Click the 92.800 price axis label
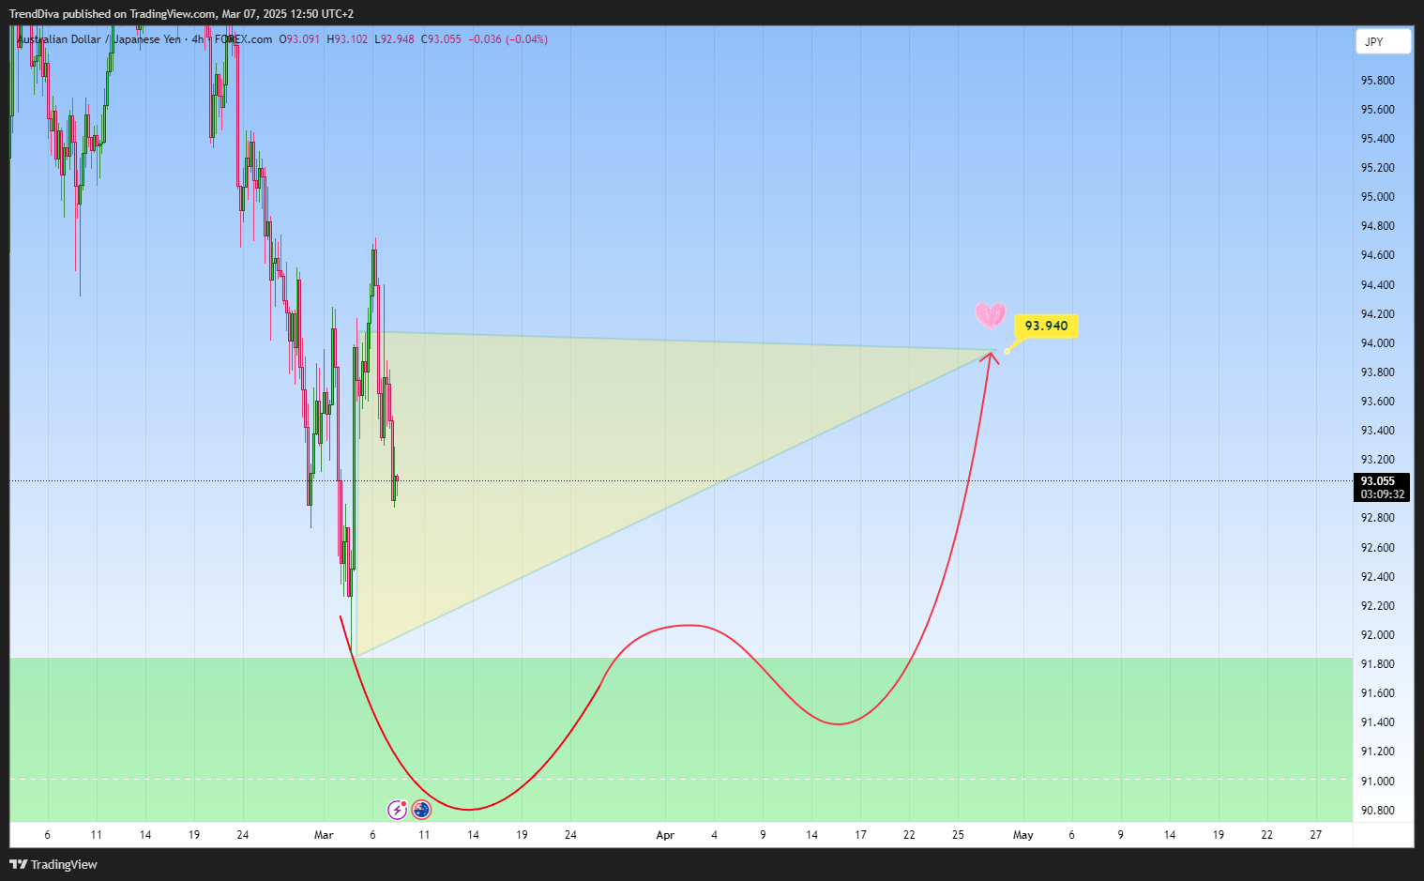Screen dimensions: 1424x881 coord(1377,518)
